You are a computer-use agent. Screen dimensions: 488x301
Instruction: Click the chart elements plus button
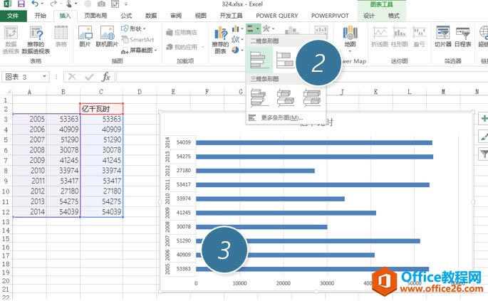point(484,119)
